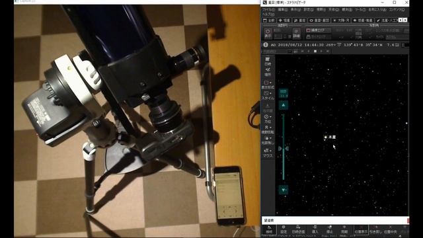Click the 表示 field-of-view circle button

(x=267, y=33)
